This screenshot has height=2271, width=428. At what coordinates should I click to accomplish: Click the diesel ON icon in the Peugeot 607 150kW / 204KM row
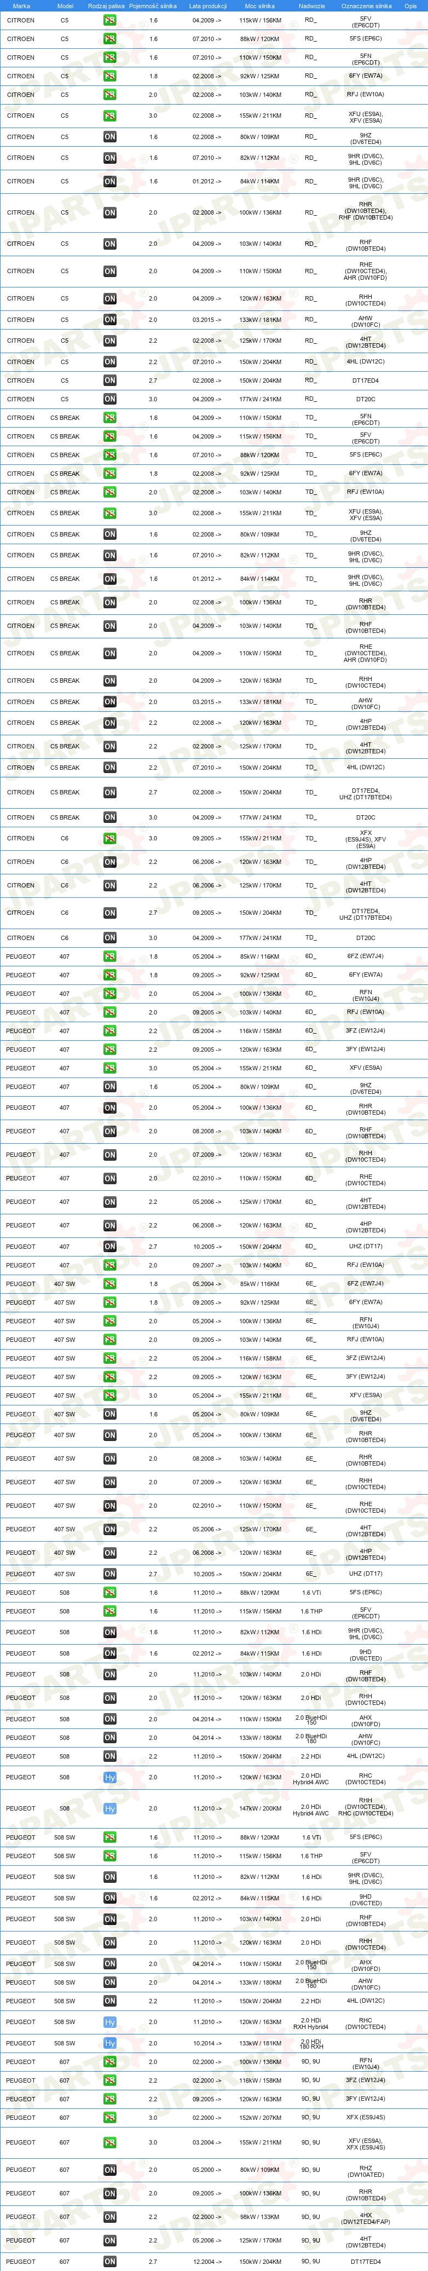click(109, 2261)
